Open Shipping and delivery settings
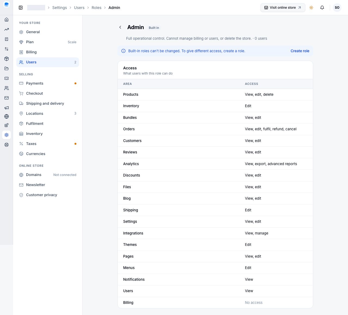 48,104
